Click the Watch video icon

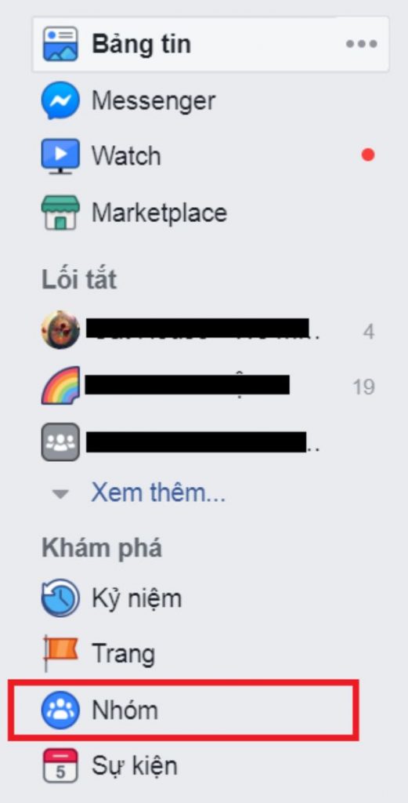[x=60, y=156]
